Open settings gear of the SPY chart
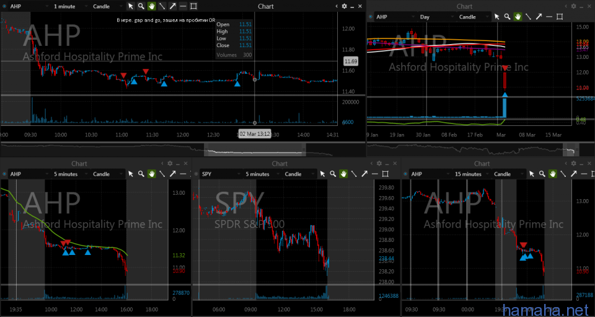595x317 pixels. coord(379,163)
